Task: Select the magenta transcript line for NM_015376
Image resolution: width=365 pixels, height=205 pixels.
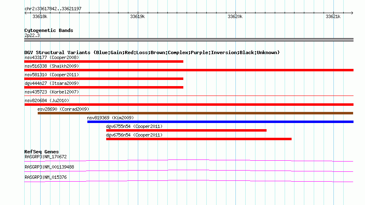Action: click(189, 181)
